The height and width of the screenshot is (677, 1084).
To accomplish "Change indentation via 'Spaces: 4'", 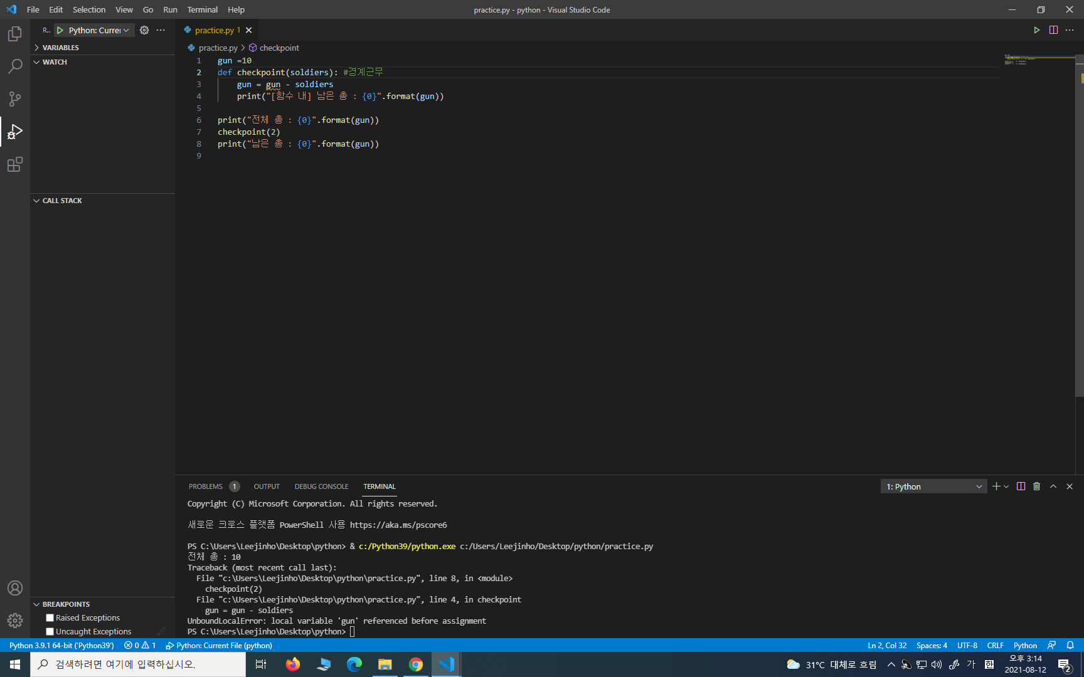I will [932, 645].
